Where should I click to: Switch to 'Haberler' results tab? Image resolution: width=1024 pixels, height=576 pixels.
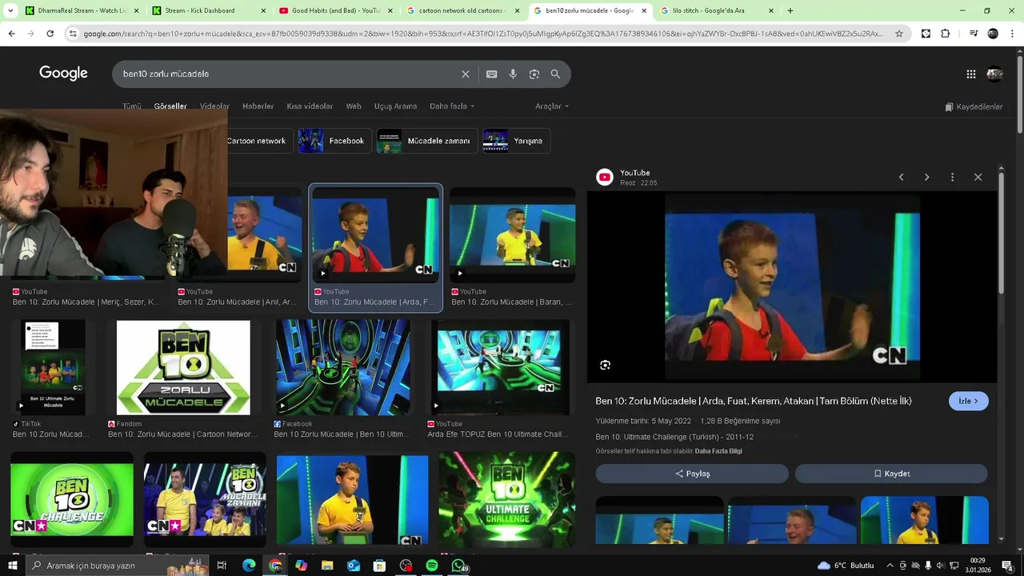(x=258, y=106)
